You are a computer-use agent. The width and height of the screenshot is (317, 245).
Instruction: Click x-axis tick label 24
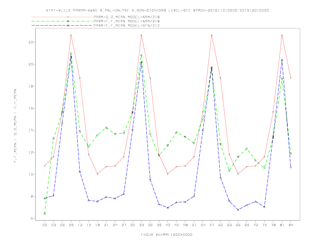[x=115, y=225]
